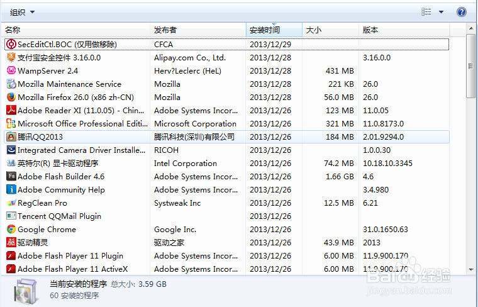Sort by 发布者 column header
Image resolution: width=478 pixels, height=307 pixels.
[198, 30]
